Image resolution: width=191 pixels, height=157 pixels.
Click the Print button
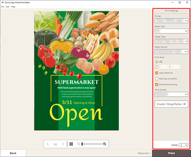point(172,153)
